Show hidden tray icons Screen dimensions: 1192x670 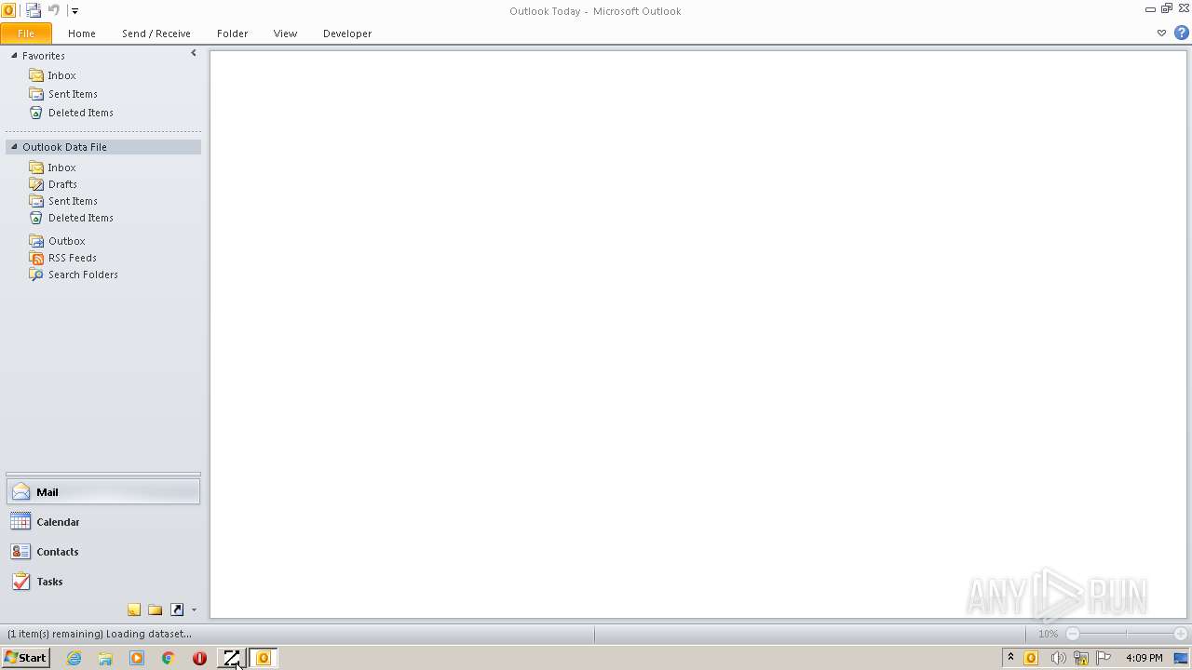[1010, 658]
